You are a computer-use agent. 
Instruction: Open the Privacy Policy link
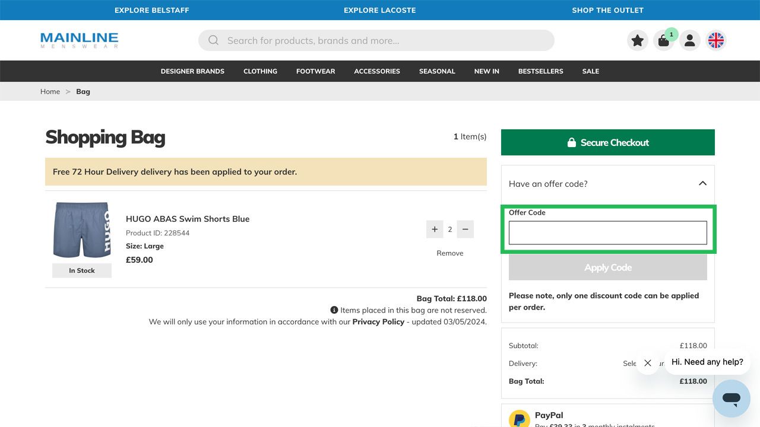tap(378, 321)
